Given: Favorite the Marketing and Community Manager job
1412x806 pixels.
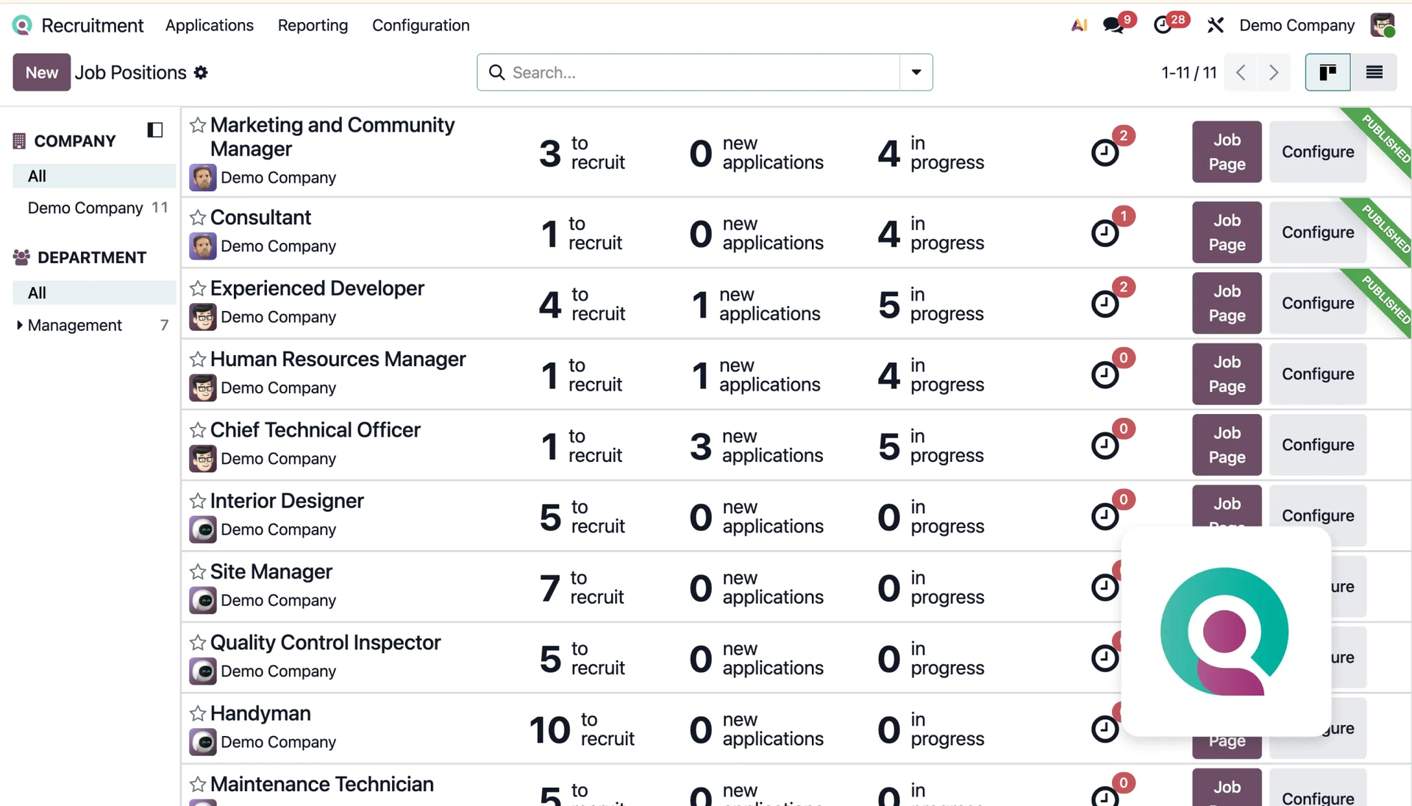Looking at the screenshot, I should [198, 125].
